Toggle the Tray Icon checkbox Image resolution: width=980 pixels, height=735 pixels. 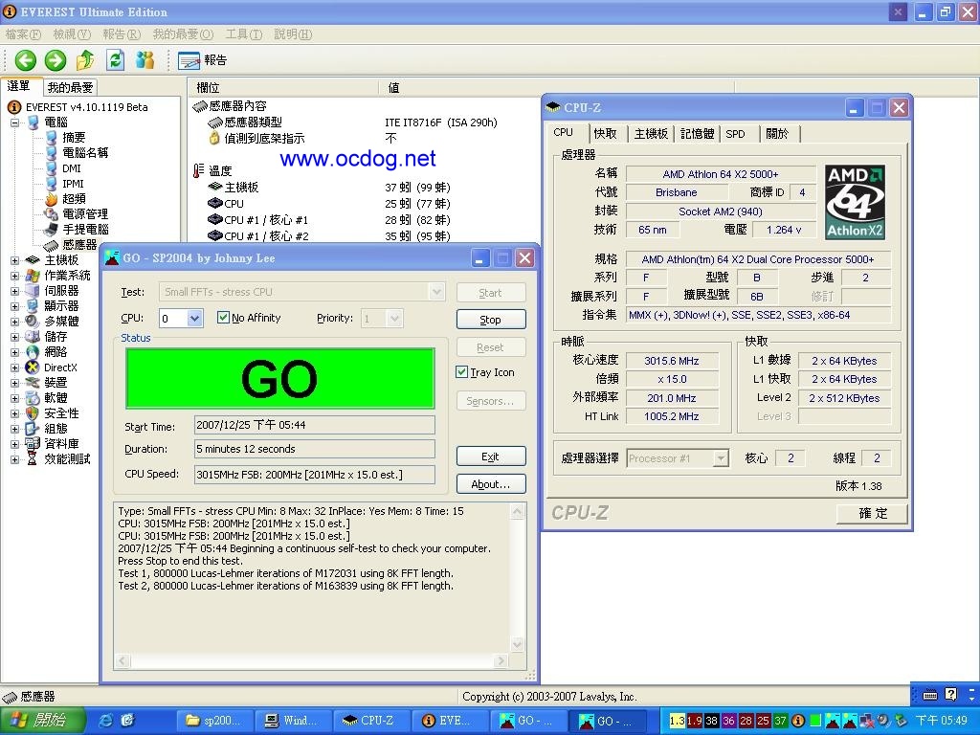(x=462, y=372)
